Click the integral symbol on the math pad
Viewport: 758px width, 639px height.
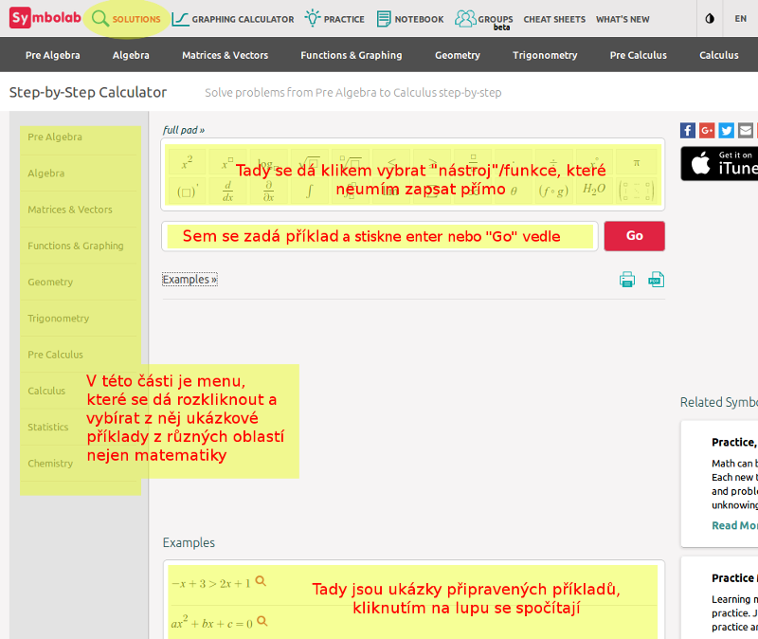308,192
